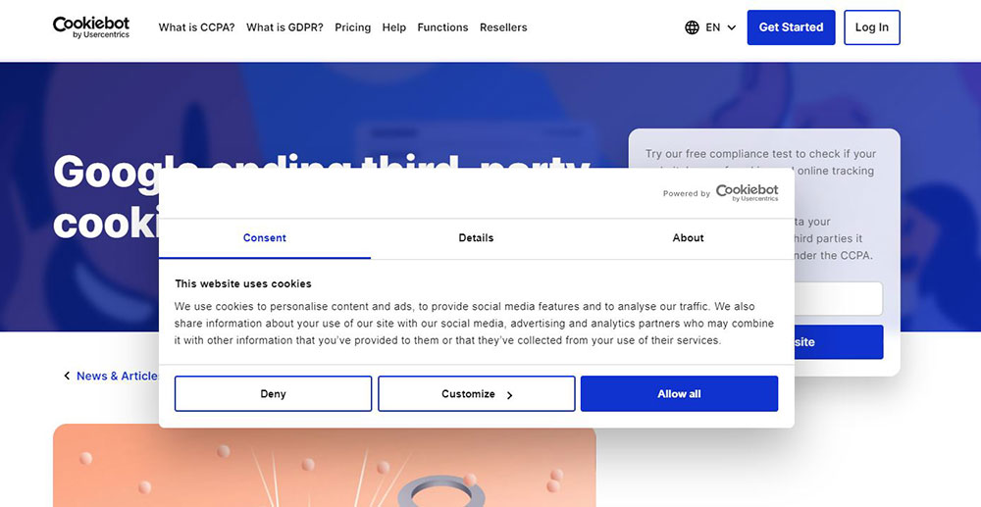The width and height of the screenshot is (981, 507).
Task: Click the Powered by Cookiebot logo in the dialog
Action: click(746, 192)
